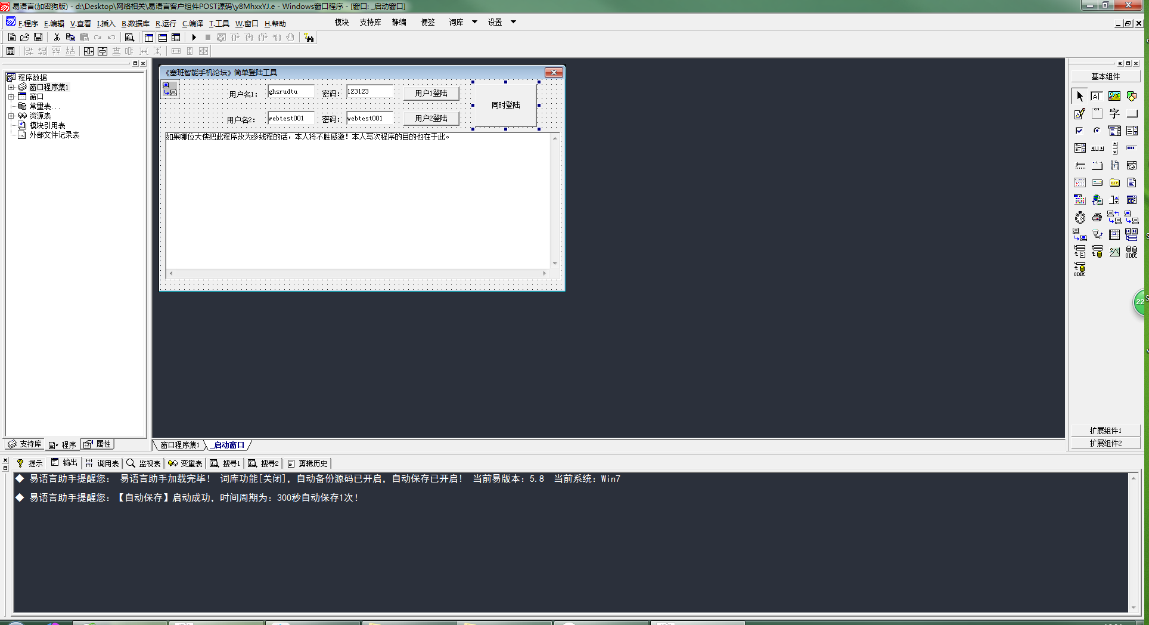Click the Save floppy disk icon
This screenshot has height=625, width=1149.
click(x=38, y=37)
